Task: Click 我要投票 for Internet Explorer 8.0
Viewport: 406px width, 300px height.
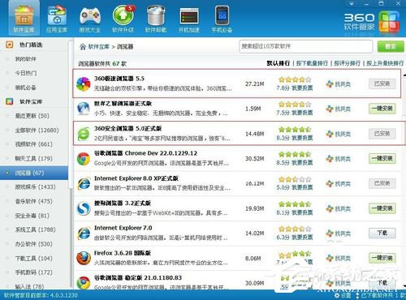Action: 302,187
